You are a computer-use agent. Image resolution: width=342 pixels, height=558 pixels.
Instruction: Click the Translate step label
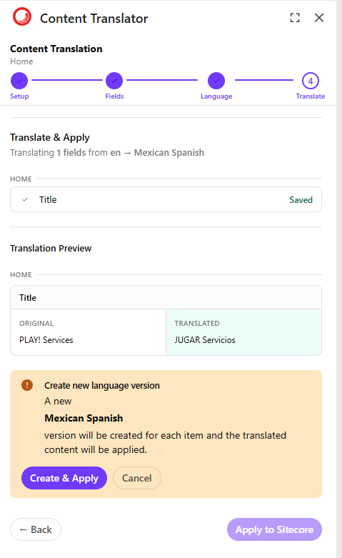[x=311, y=96]
